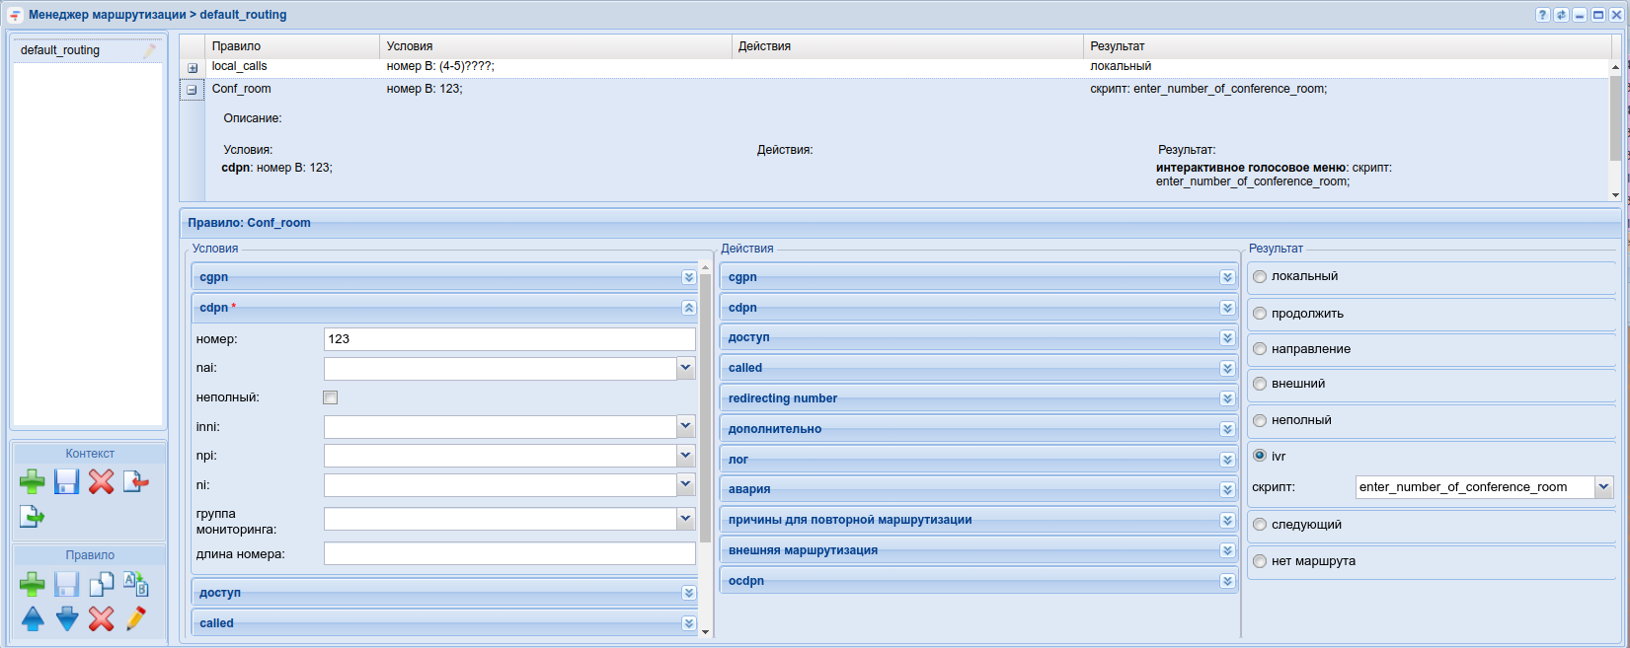Open the npi dropdown

(x=685, y=456)
